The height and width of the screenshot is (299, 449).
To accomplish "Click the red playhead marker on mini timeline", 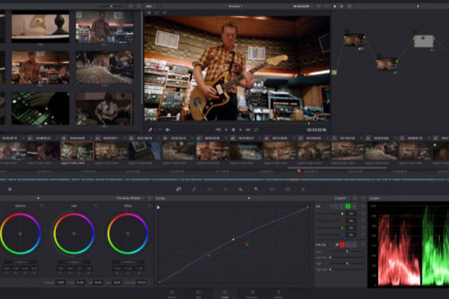I will tap(299, 171).
